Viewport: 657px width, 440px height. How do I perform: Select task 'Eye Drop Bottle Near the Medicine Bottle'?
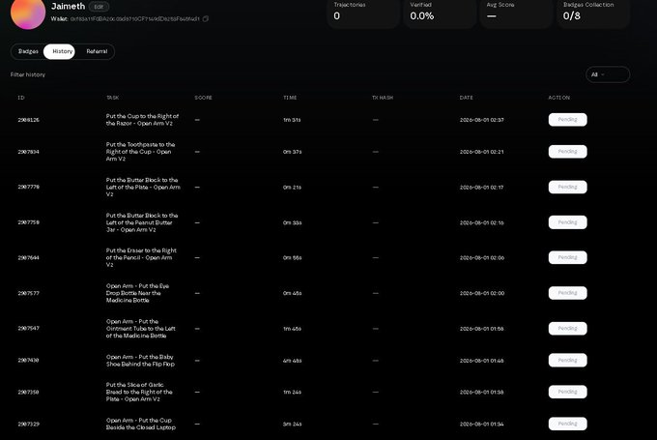(137, 293)
